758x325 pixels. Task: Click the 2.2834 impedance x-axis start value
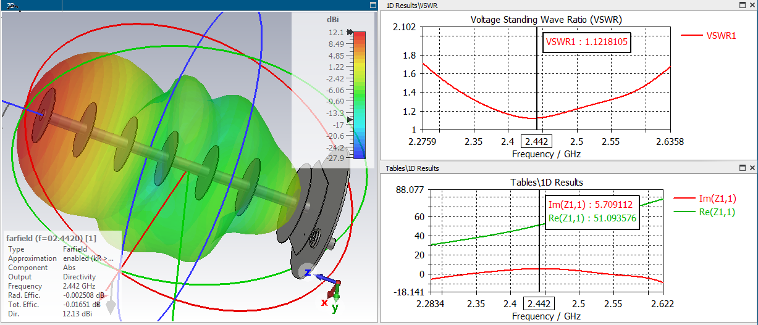click(x=430, y=304)
